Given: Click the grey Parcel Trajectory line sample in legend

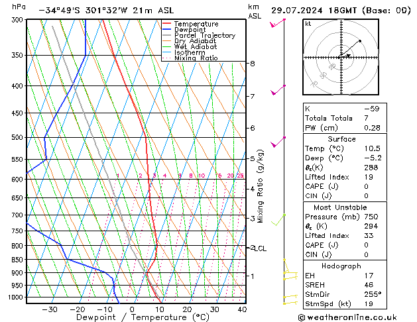Looking at the screenshot, I should click(x=167, y=35).
